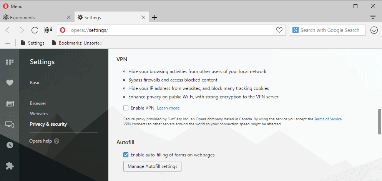Reload the current page
Viewport: 382px width, 181px height.
tap(35, 30)
